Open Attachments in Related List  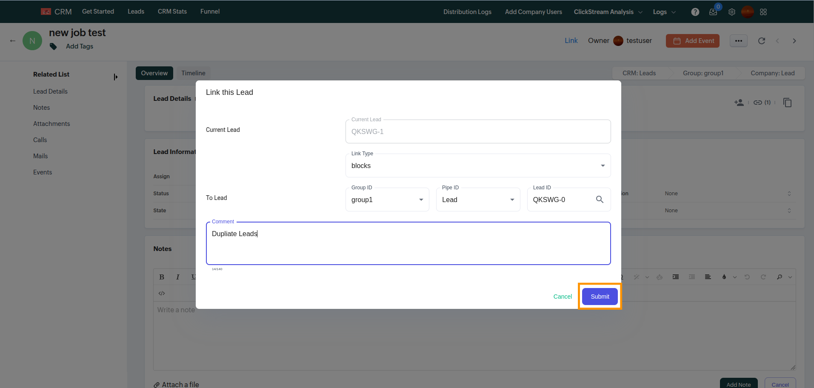51,124
